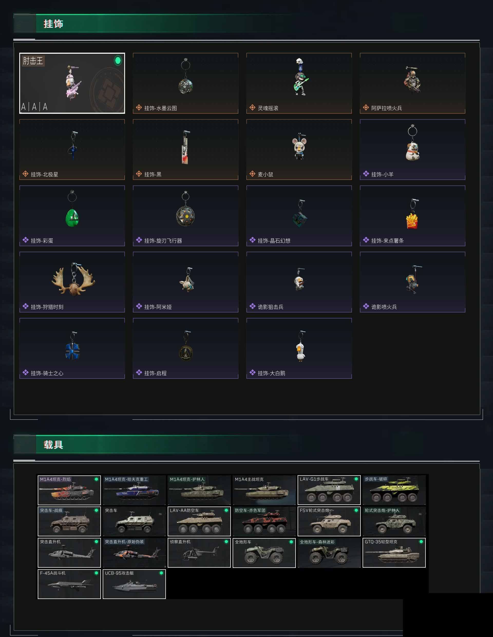Image resolution: width=493 pixels, height=637 pixels.
Task: Click the UCB-95攻击艇 boat tile
Action: [134, 584]
